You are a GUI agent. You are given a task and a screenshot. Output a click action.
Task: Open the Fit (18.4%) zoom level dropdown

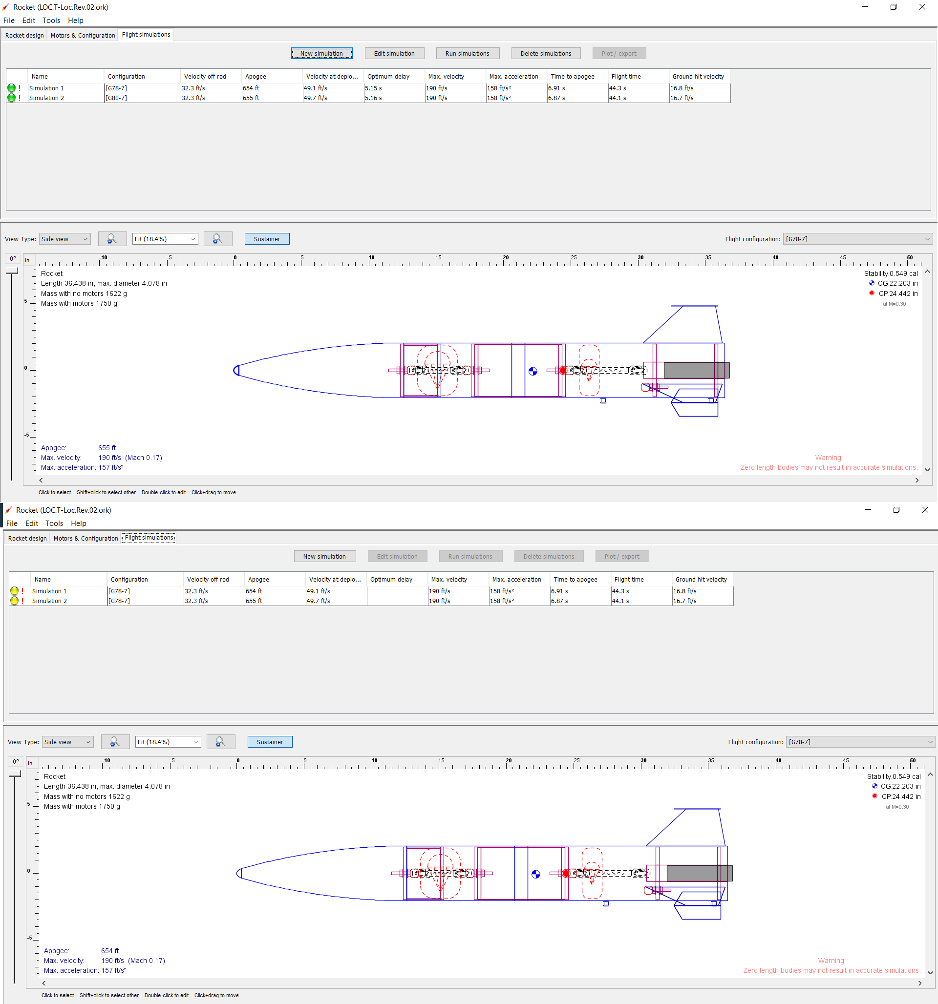point(165,238)
